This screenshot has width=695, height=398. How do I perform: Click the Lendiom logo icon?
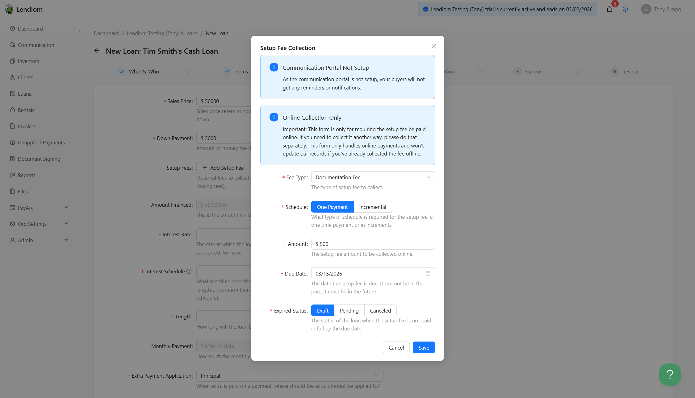9,9
